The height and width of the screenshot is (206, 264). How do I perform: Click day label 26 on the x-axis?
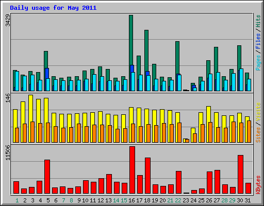coord(209,200)
